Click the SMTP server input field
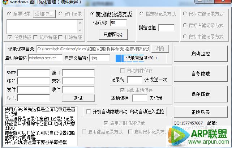The image size is (232, 148). [x=34, y=73]
